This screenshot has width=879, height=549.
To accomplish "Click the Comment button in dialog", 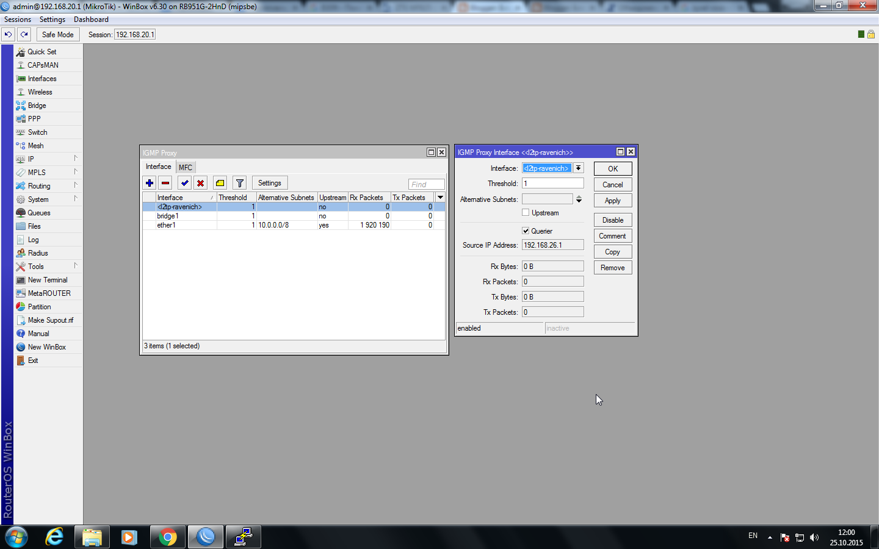I will [613, 236].
